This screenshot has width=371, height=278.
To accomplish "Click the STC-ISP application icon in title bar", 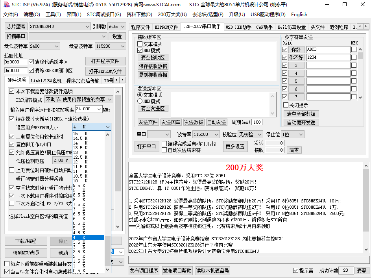I will (6, 4).
